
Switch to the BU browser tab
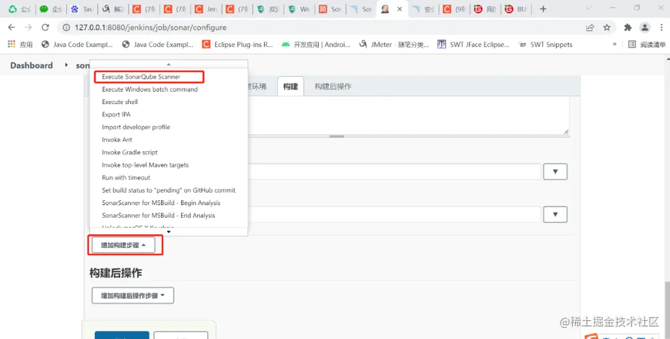516,9
